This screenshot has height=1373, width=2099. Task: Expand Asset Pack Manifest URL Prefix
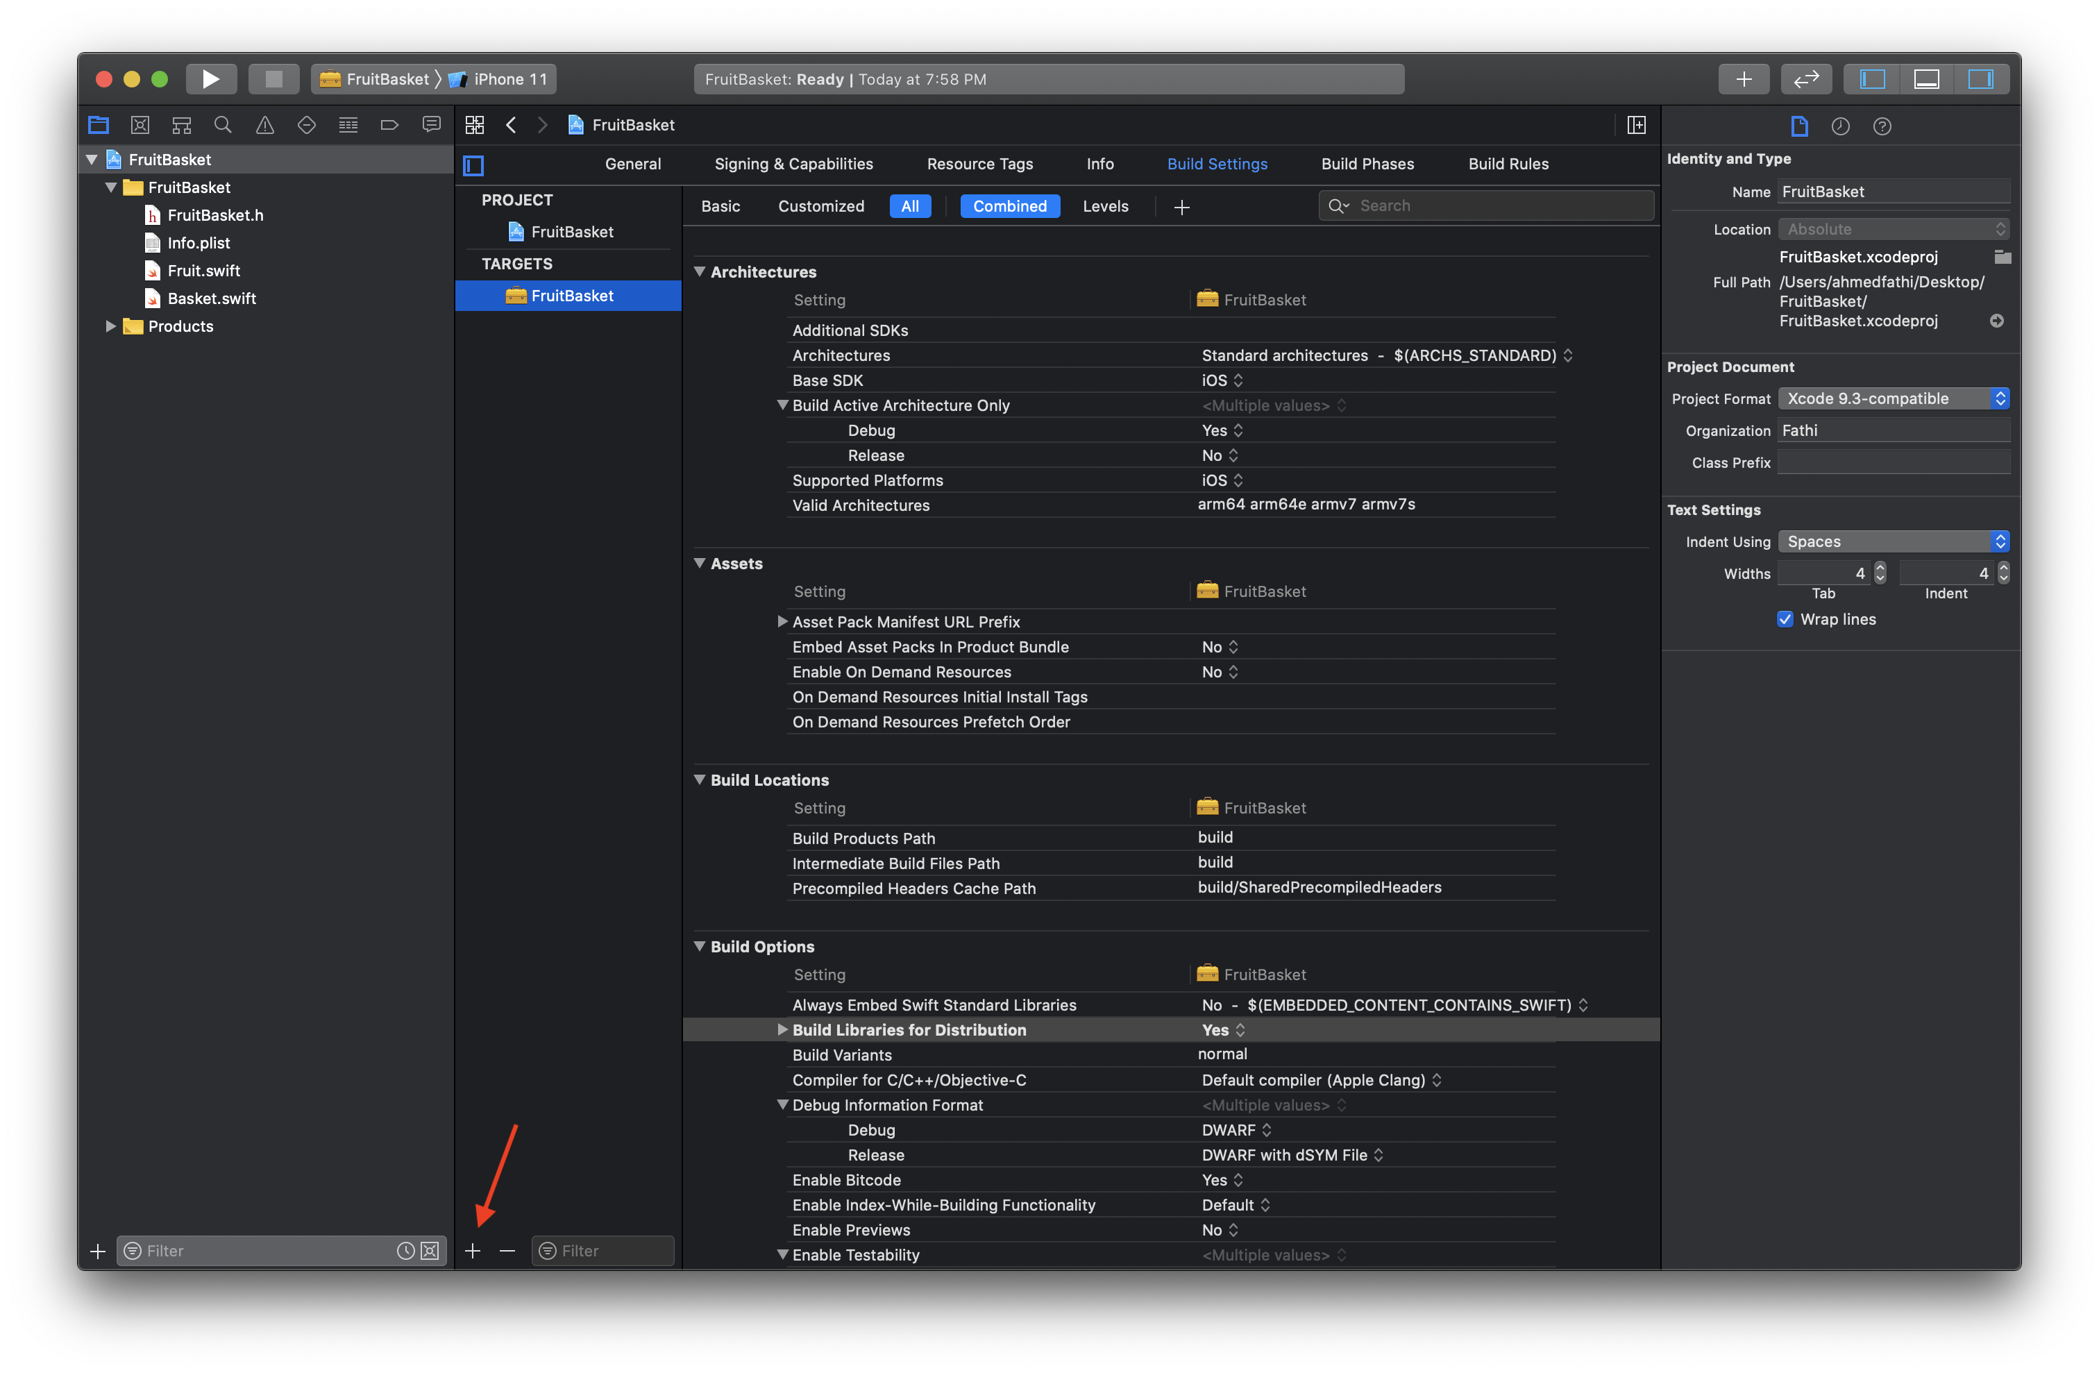coord(782,622)
